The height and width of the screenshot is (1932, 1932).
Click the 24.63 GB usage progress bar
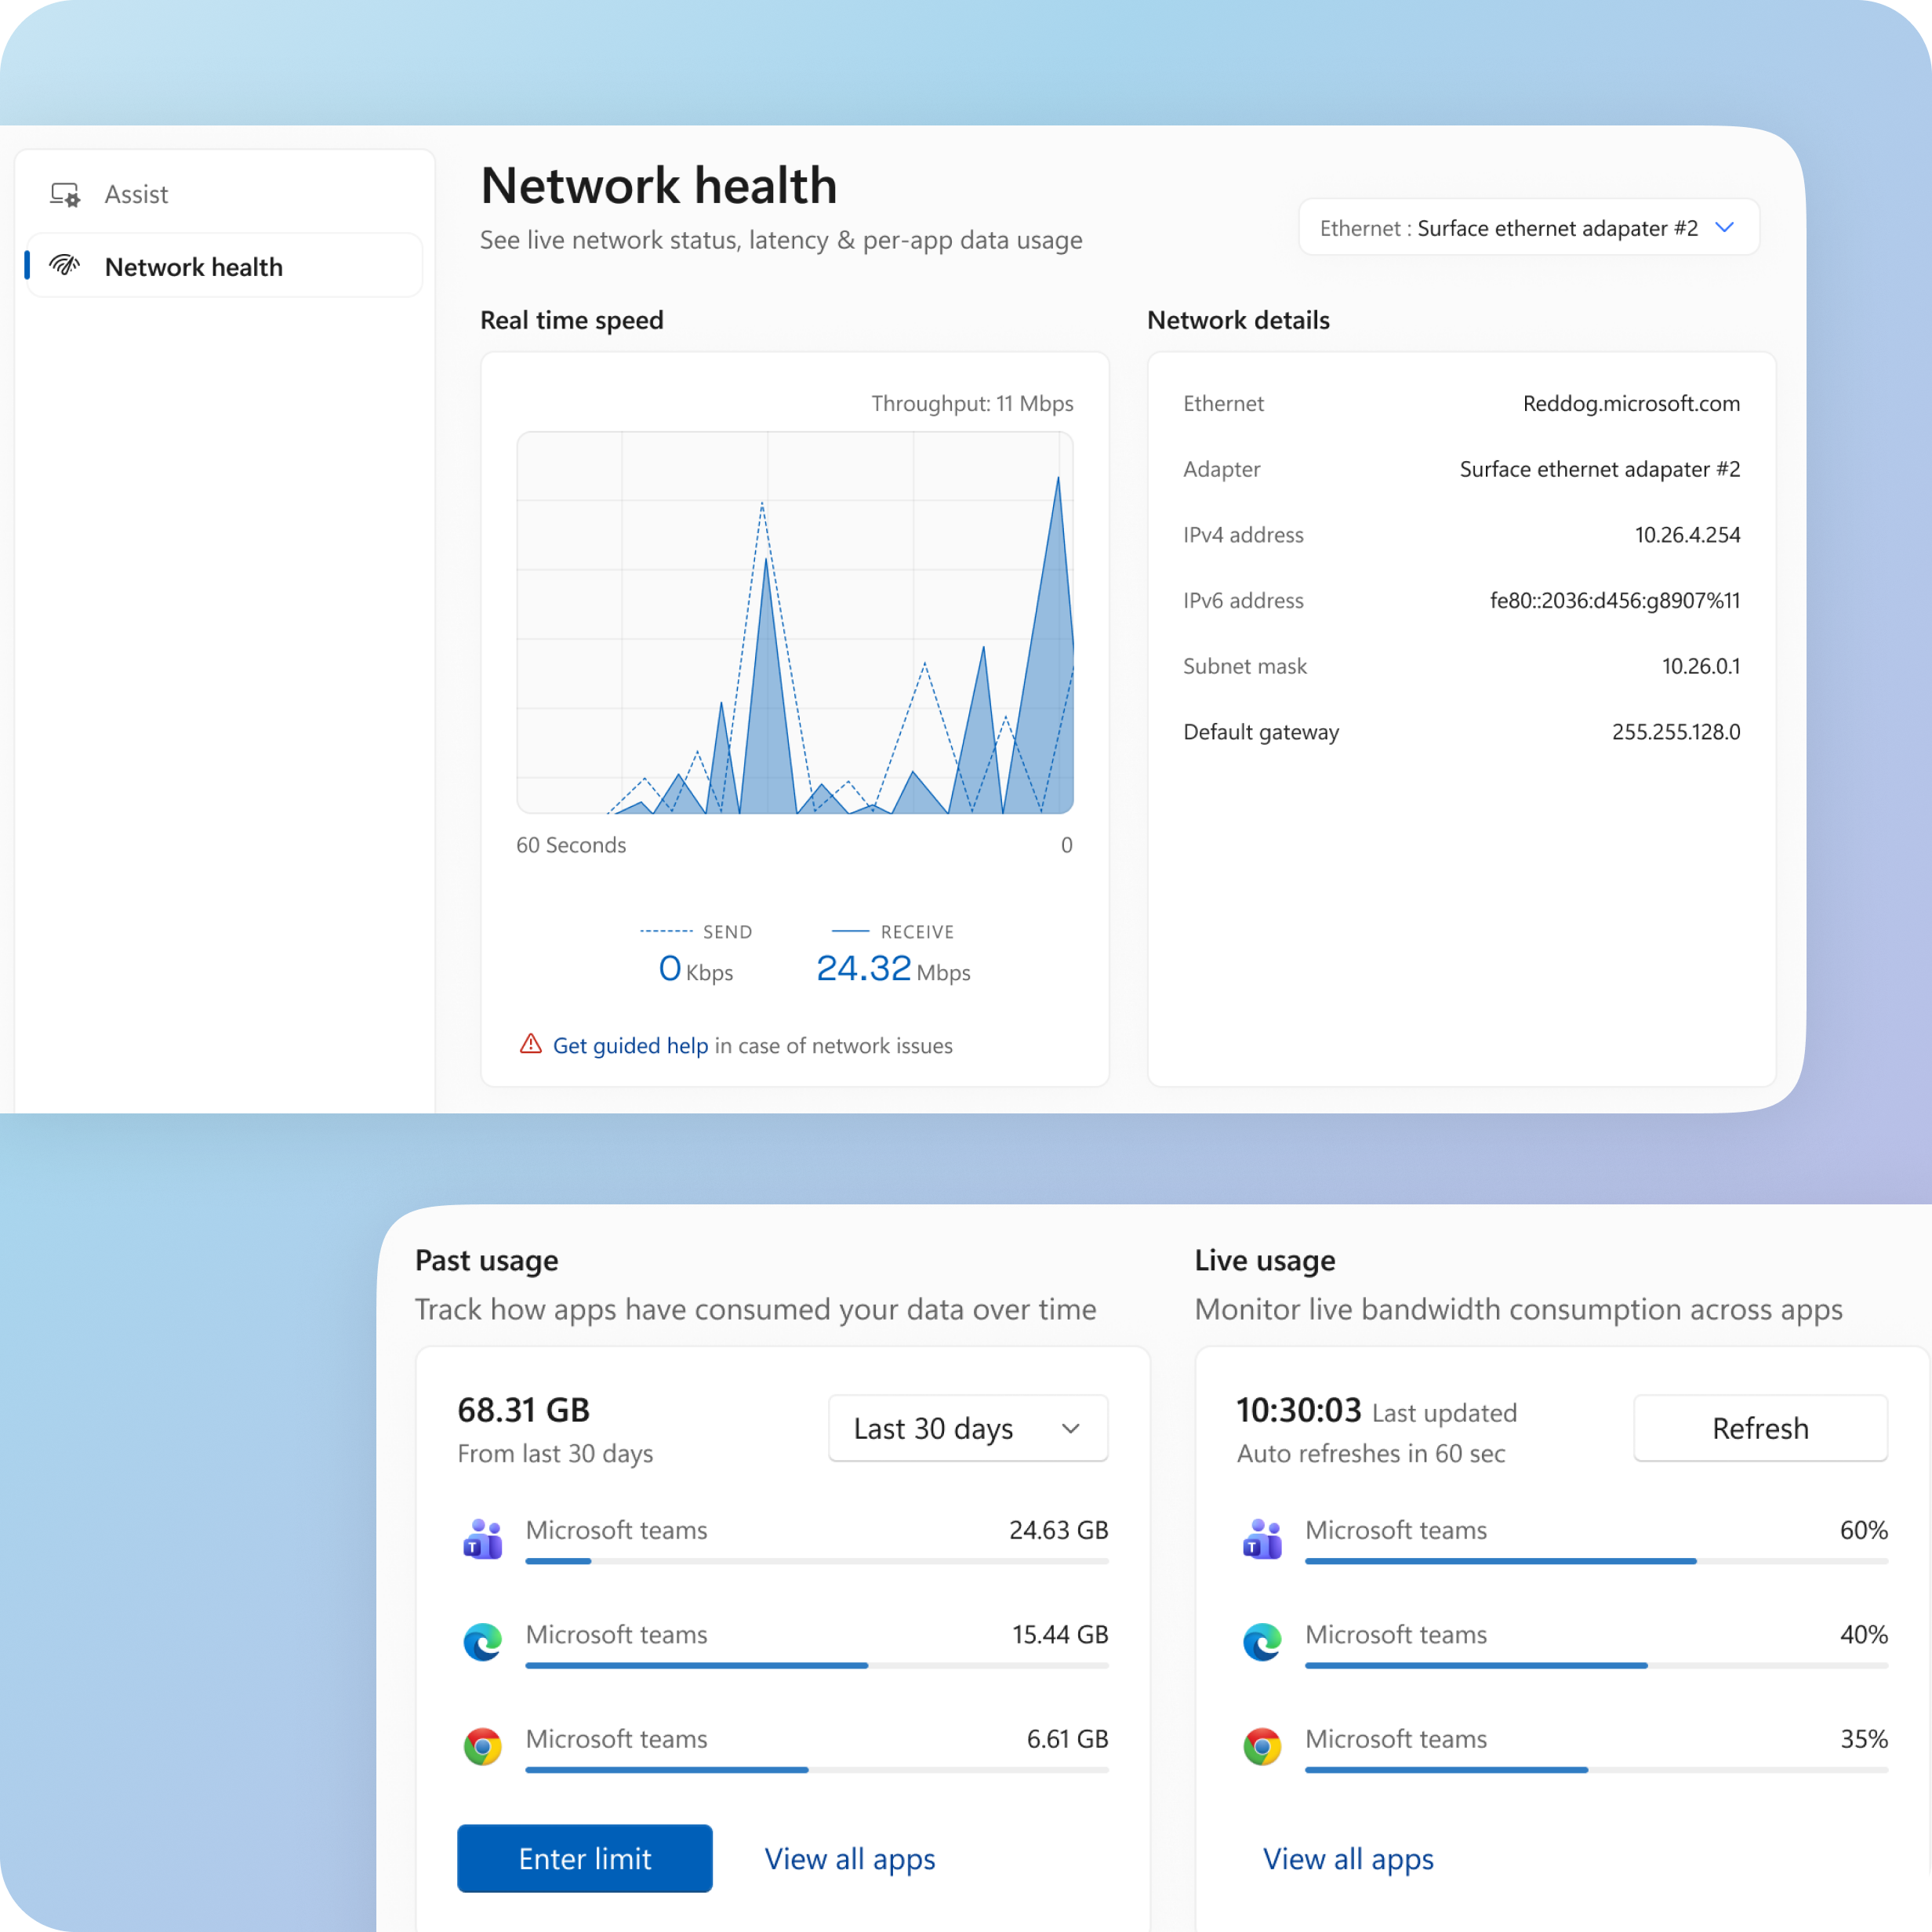pos(817,1561)
